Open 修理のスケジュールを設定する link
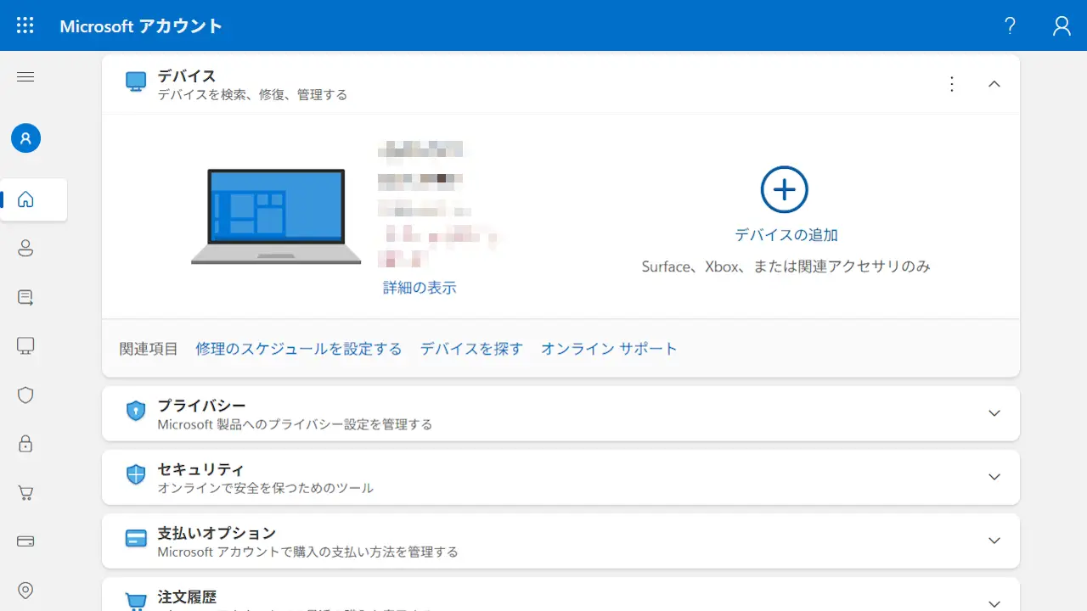Viewport: 1087px width, 611px height. click(x=298, y=349)
